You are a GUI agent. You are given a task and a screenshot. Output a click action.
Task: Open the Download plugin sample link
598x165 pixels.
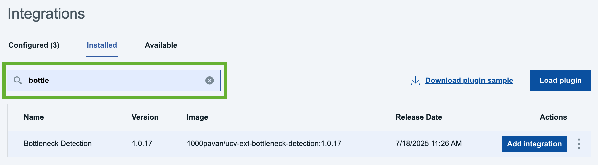point(469,81)
